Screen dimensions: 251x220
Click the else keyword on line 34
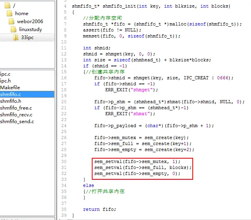(88, 185)
